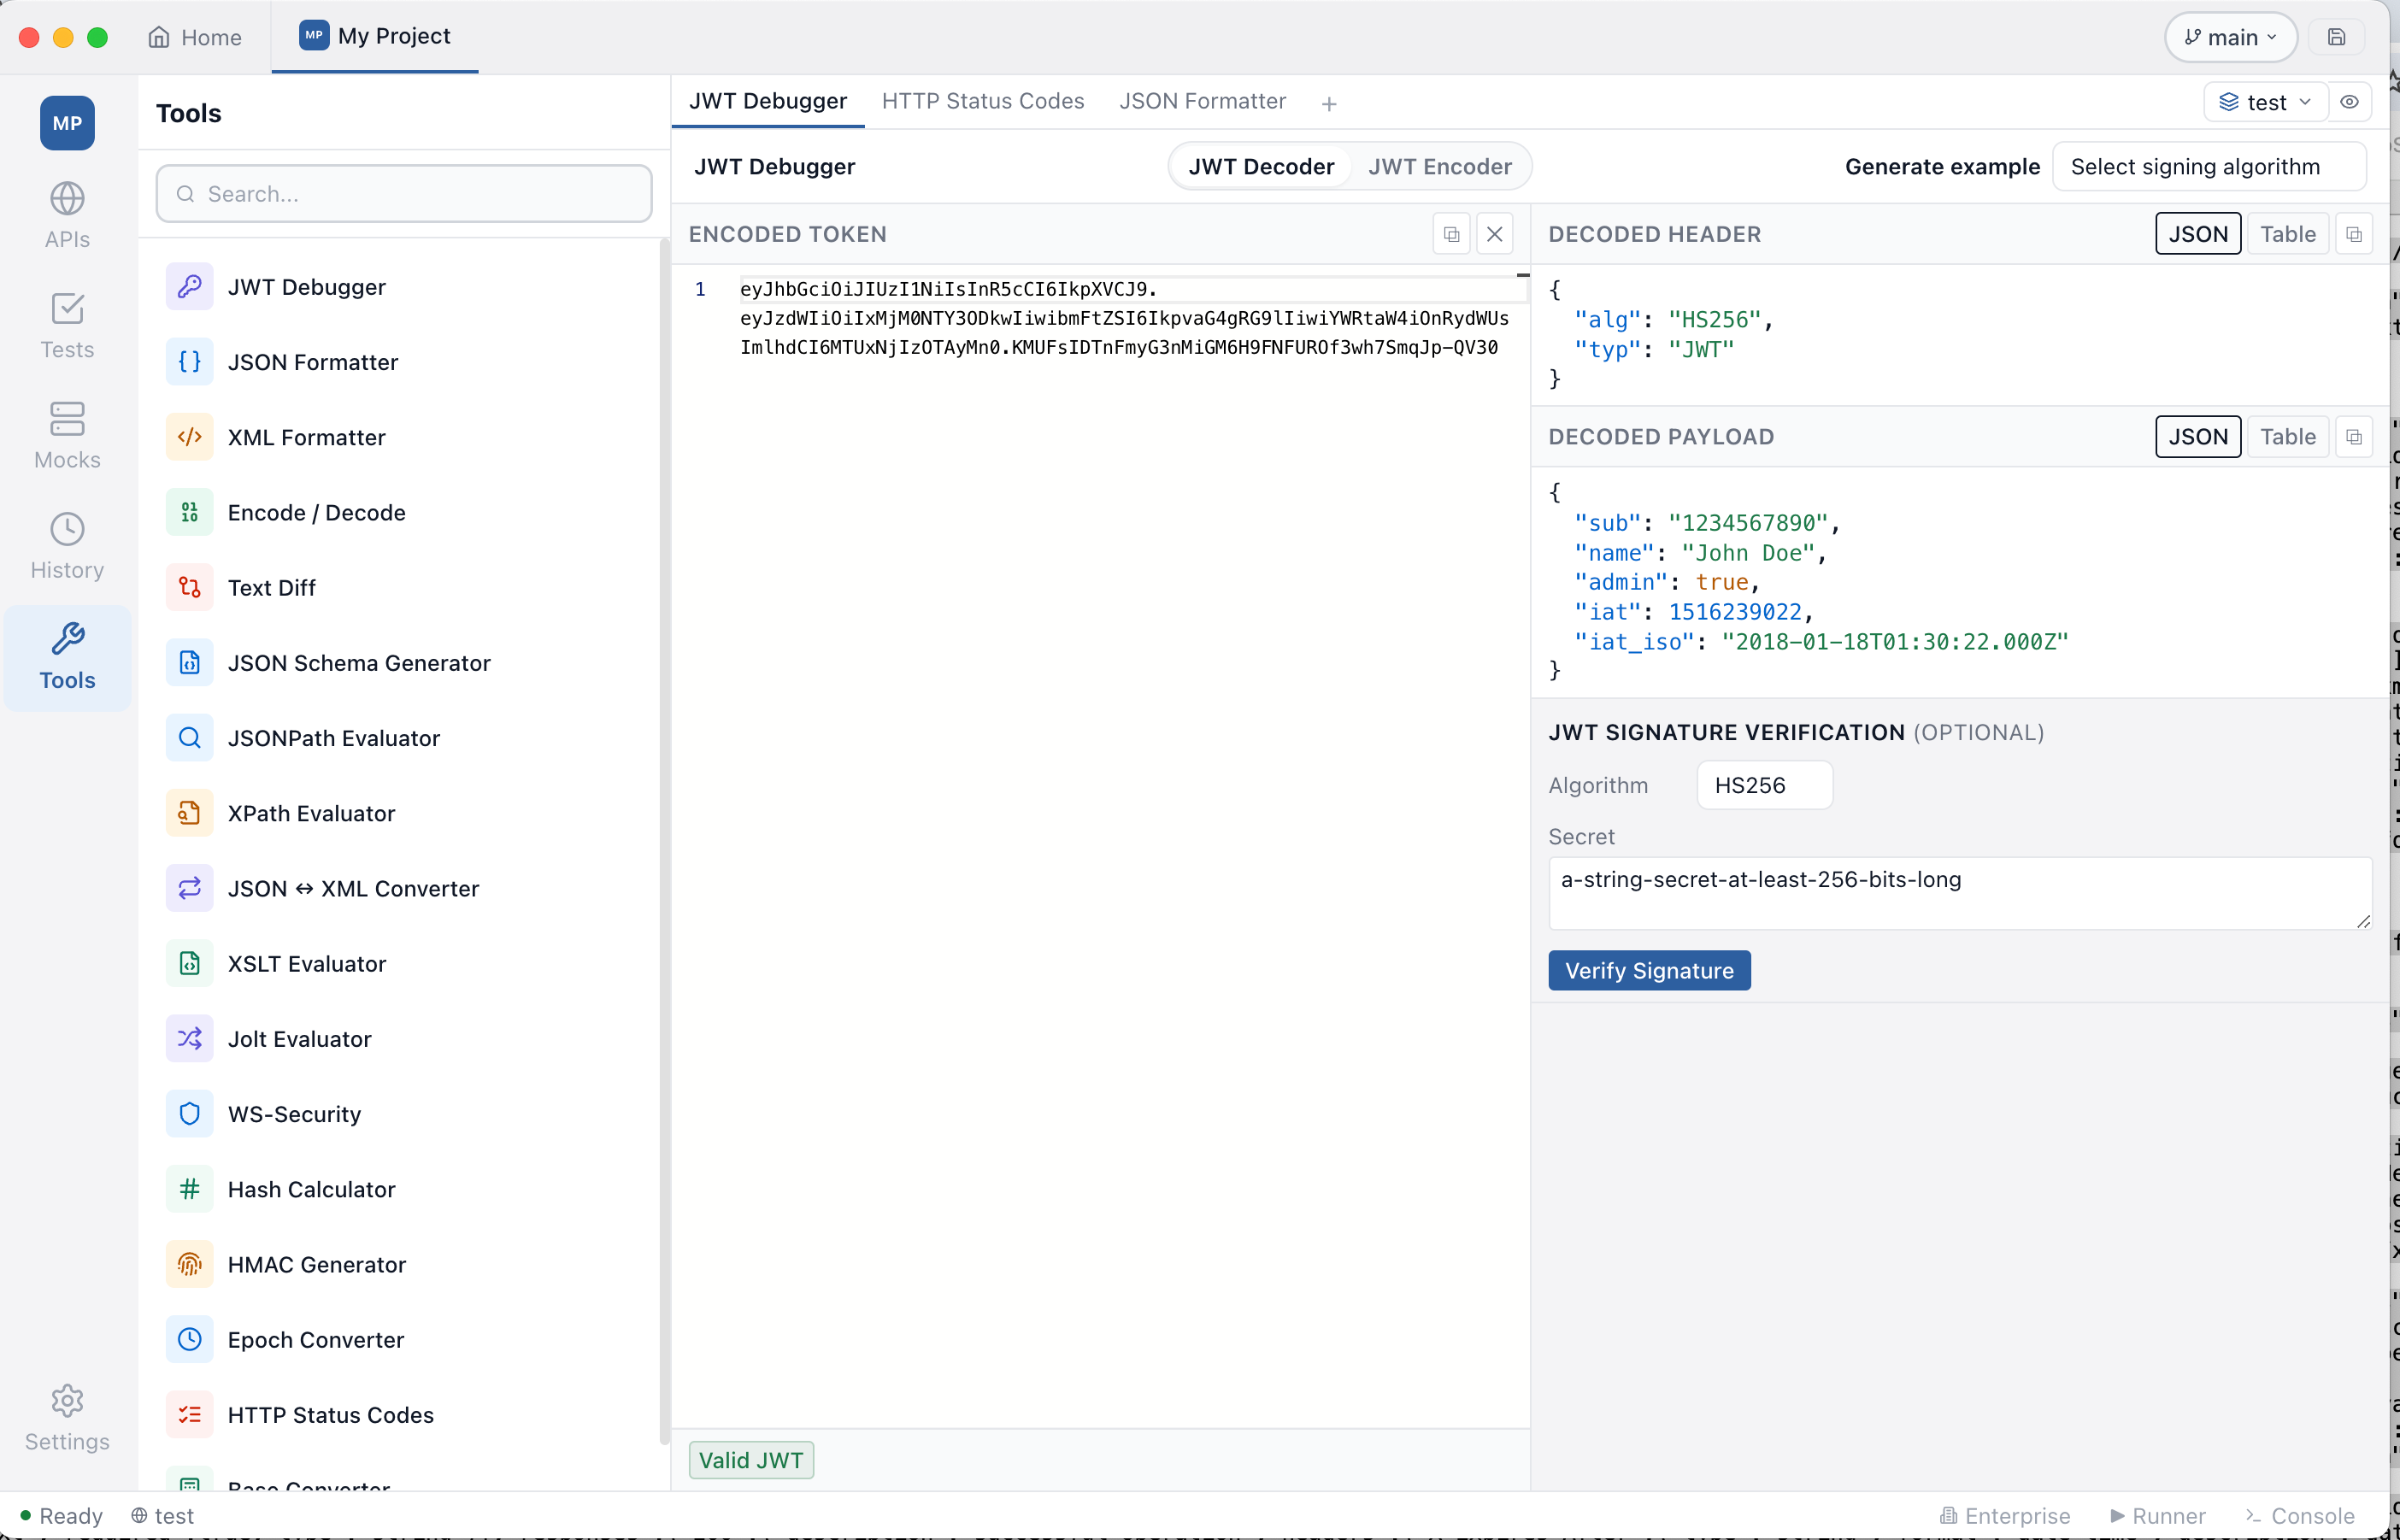Click the Verify Signature button
The width and height of the screenshot is (2400, 1540).
tap(1649, 971)
